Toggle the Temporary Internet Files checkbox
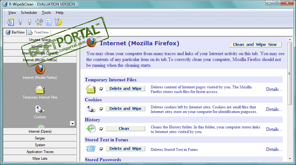296x165 pixels. (101, 89)
